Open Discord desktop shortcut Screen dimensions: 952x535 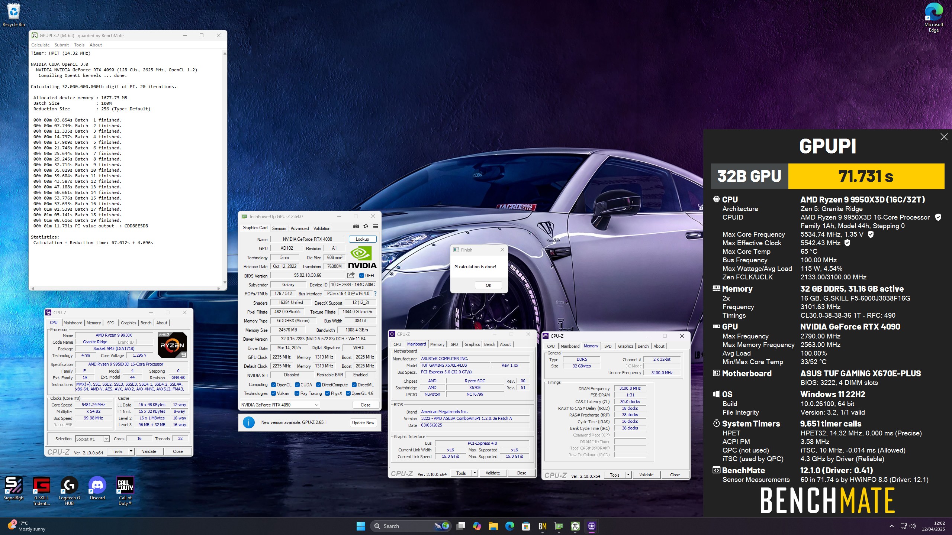[97, 489]
